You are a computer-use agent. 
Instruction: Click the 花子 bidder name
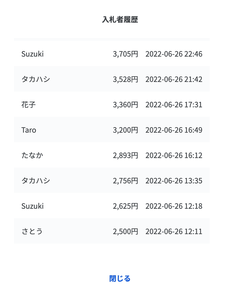click(28, 105)
